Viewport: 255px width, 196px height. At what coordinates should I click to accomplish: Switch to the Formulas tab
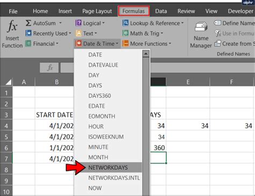click(x=133, y=11)
